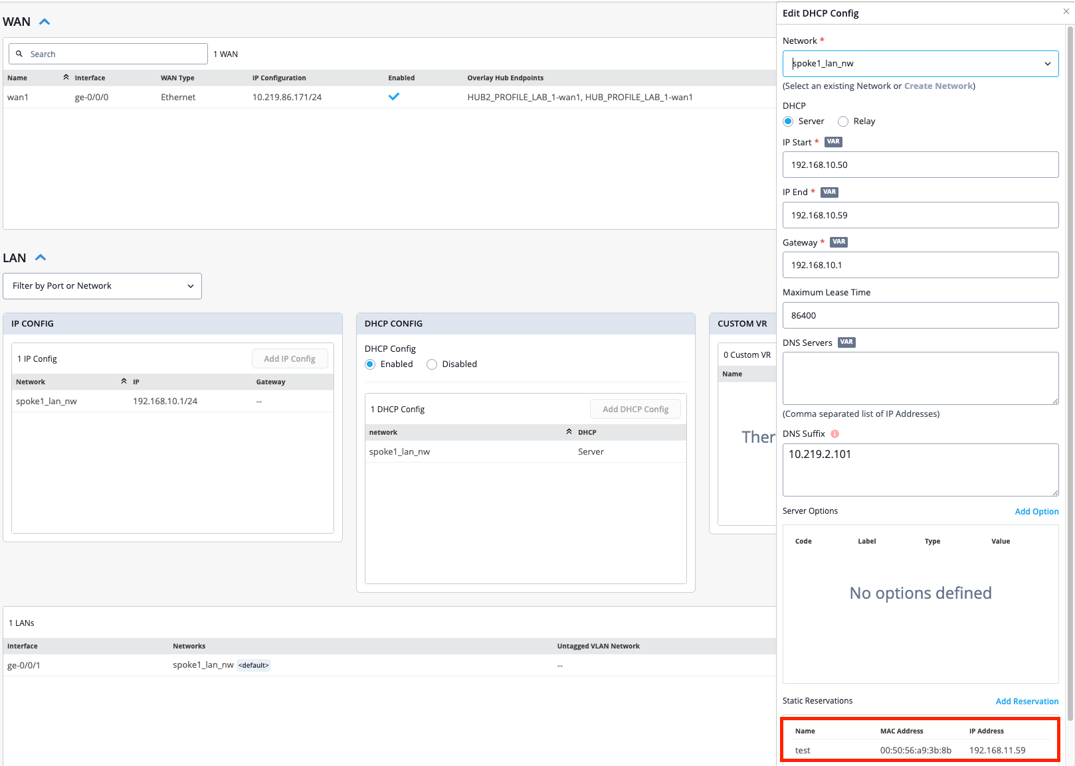Image resolution: width=1075 pixels, height=766 pixels.
Task: Select spoke1_lan_nw in the DHCP Config table
Action: tap(399, 452)
